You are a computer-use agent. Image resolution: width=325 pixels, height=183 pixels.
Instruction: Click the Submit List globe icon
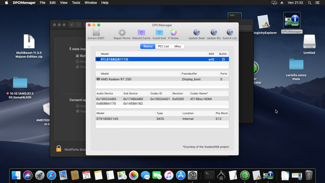click(x=230, y=32)
